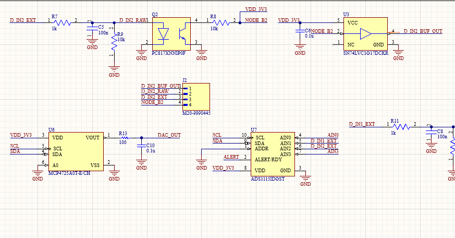Viewport: 455px width, 238px height.
Task: Click D_IN2_BUF_OUT label at J2 pin 1
Action: (160, 86)
